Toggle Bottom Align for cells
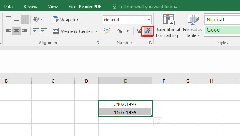The width and height of the screenshot is (240, 136). [x=25, y=19]
